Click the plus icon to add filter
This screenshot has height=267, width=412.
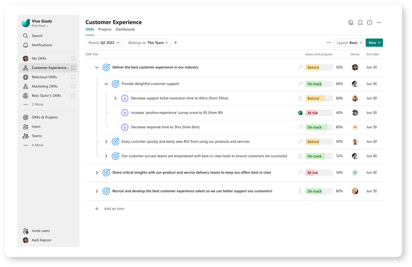click(176, 43)
